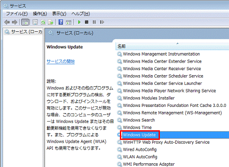Pause the service with pause icon

pyautogui.click(x=94, y=22)
